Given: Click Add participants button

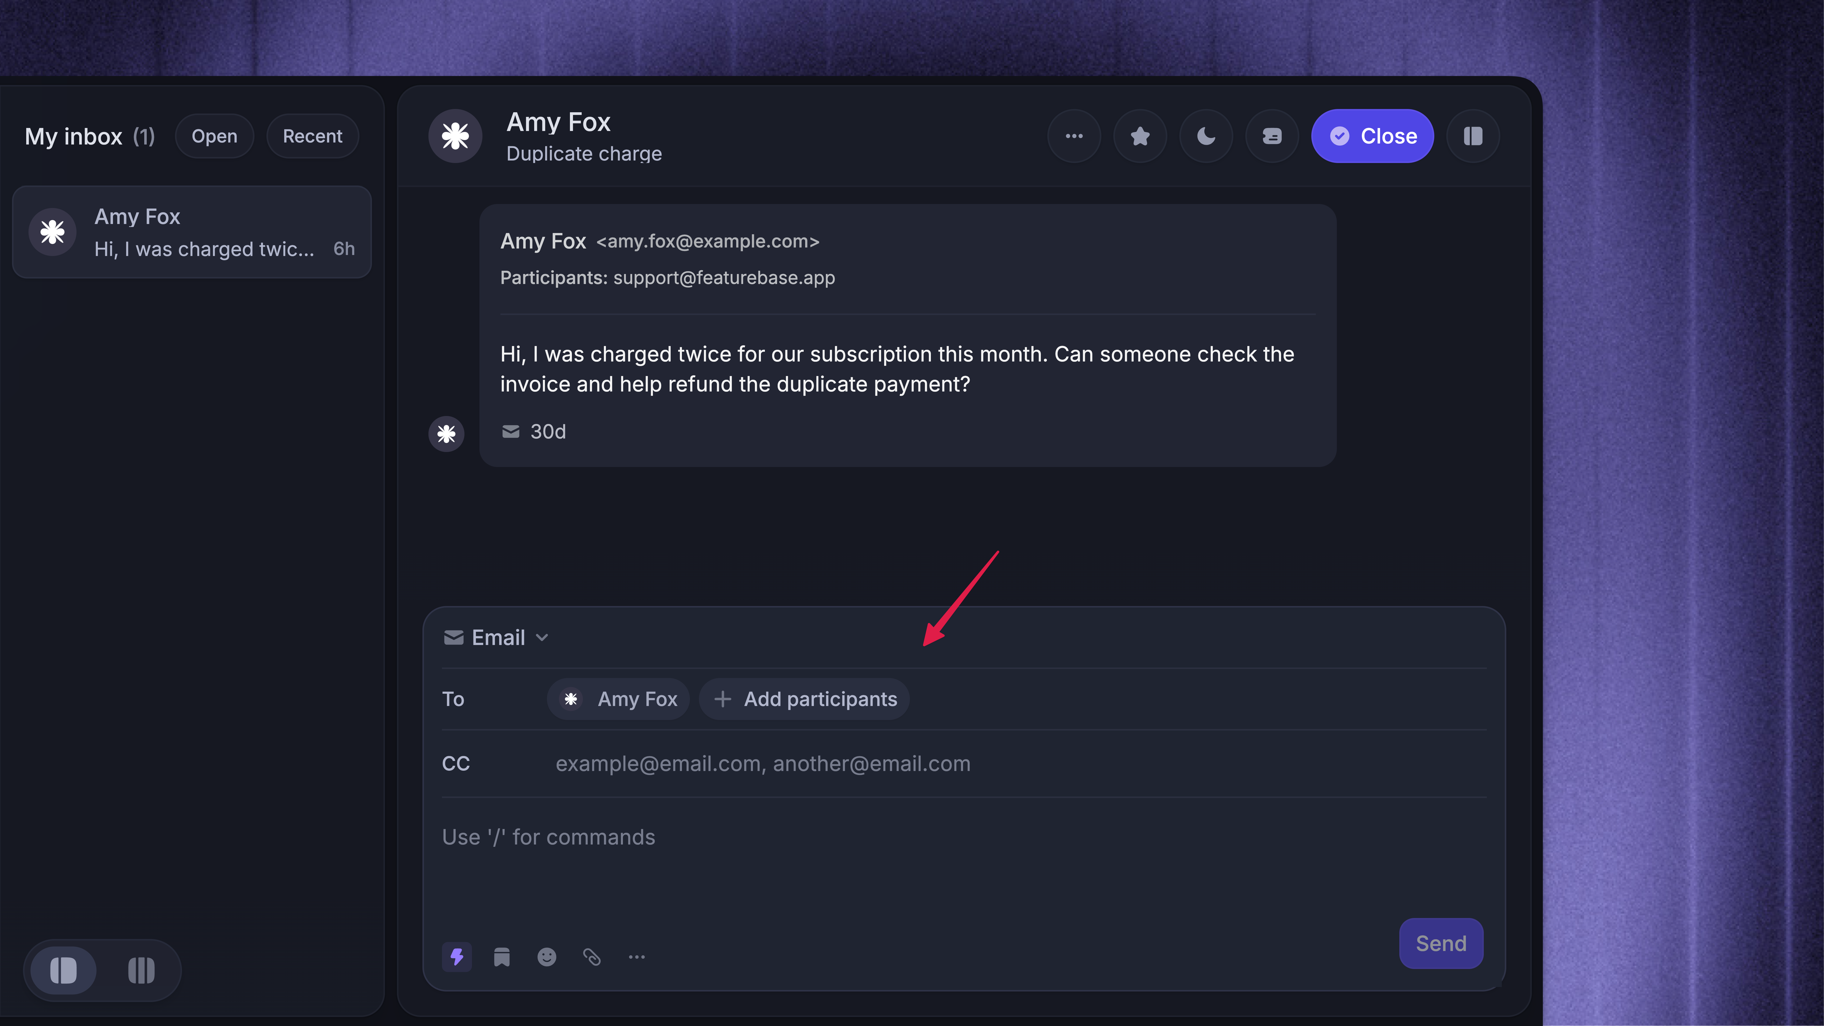Looking at the screenshot, I should click(x=804, y=699).
